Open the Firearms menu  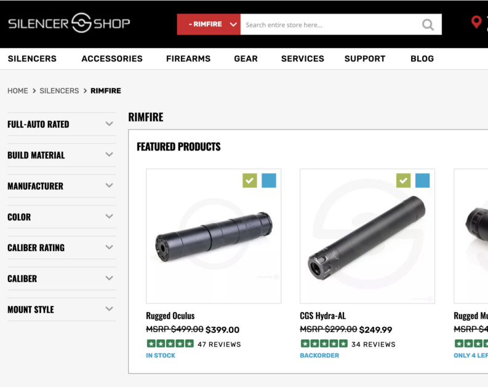point(188,59)
